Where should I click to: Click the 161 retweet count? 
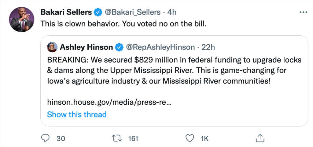click(x=133, y=138)
